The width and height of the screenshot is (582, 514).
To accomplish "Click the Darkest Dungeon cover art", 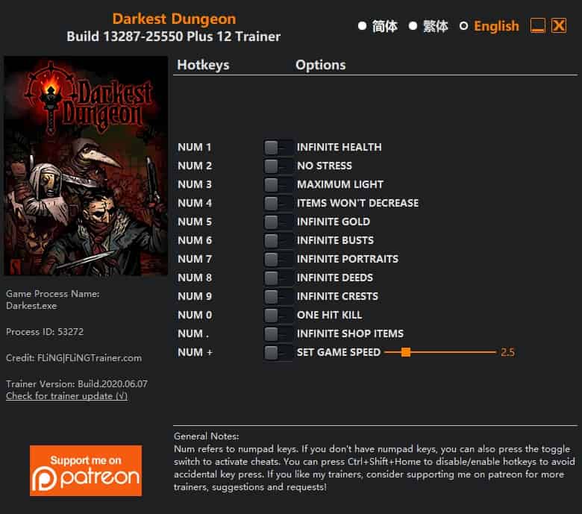I will point(86,166).
